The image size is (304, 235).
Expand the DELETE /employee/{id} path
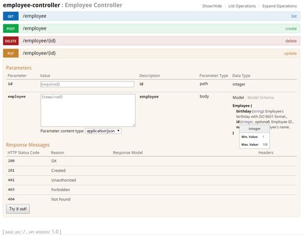click(x=39, y=41)
